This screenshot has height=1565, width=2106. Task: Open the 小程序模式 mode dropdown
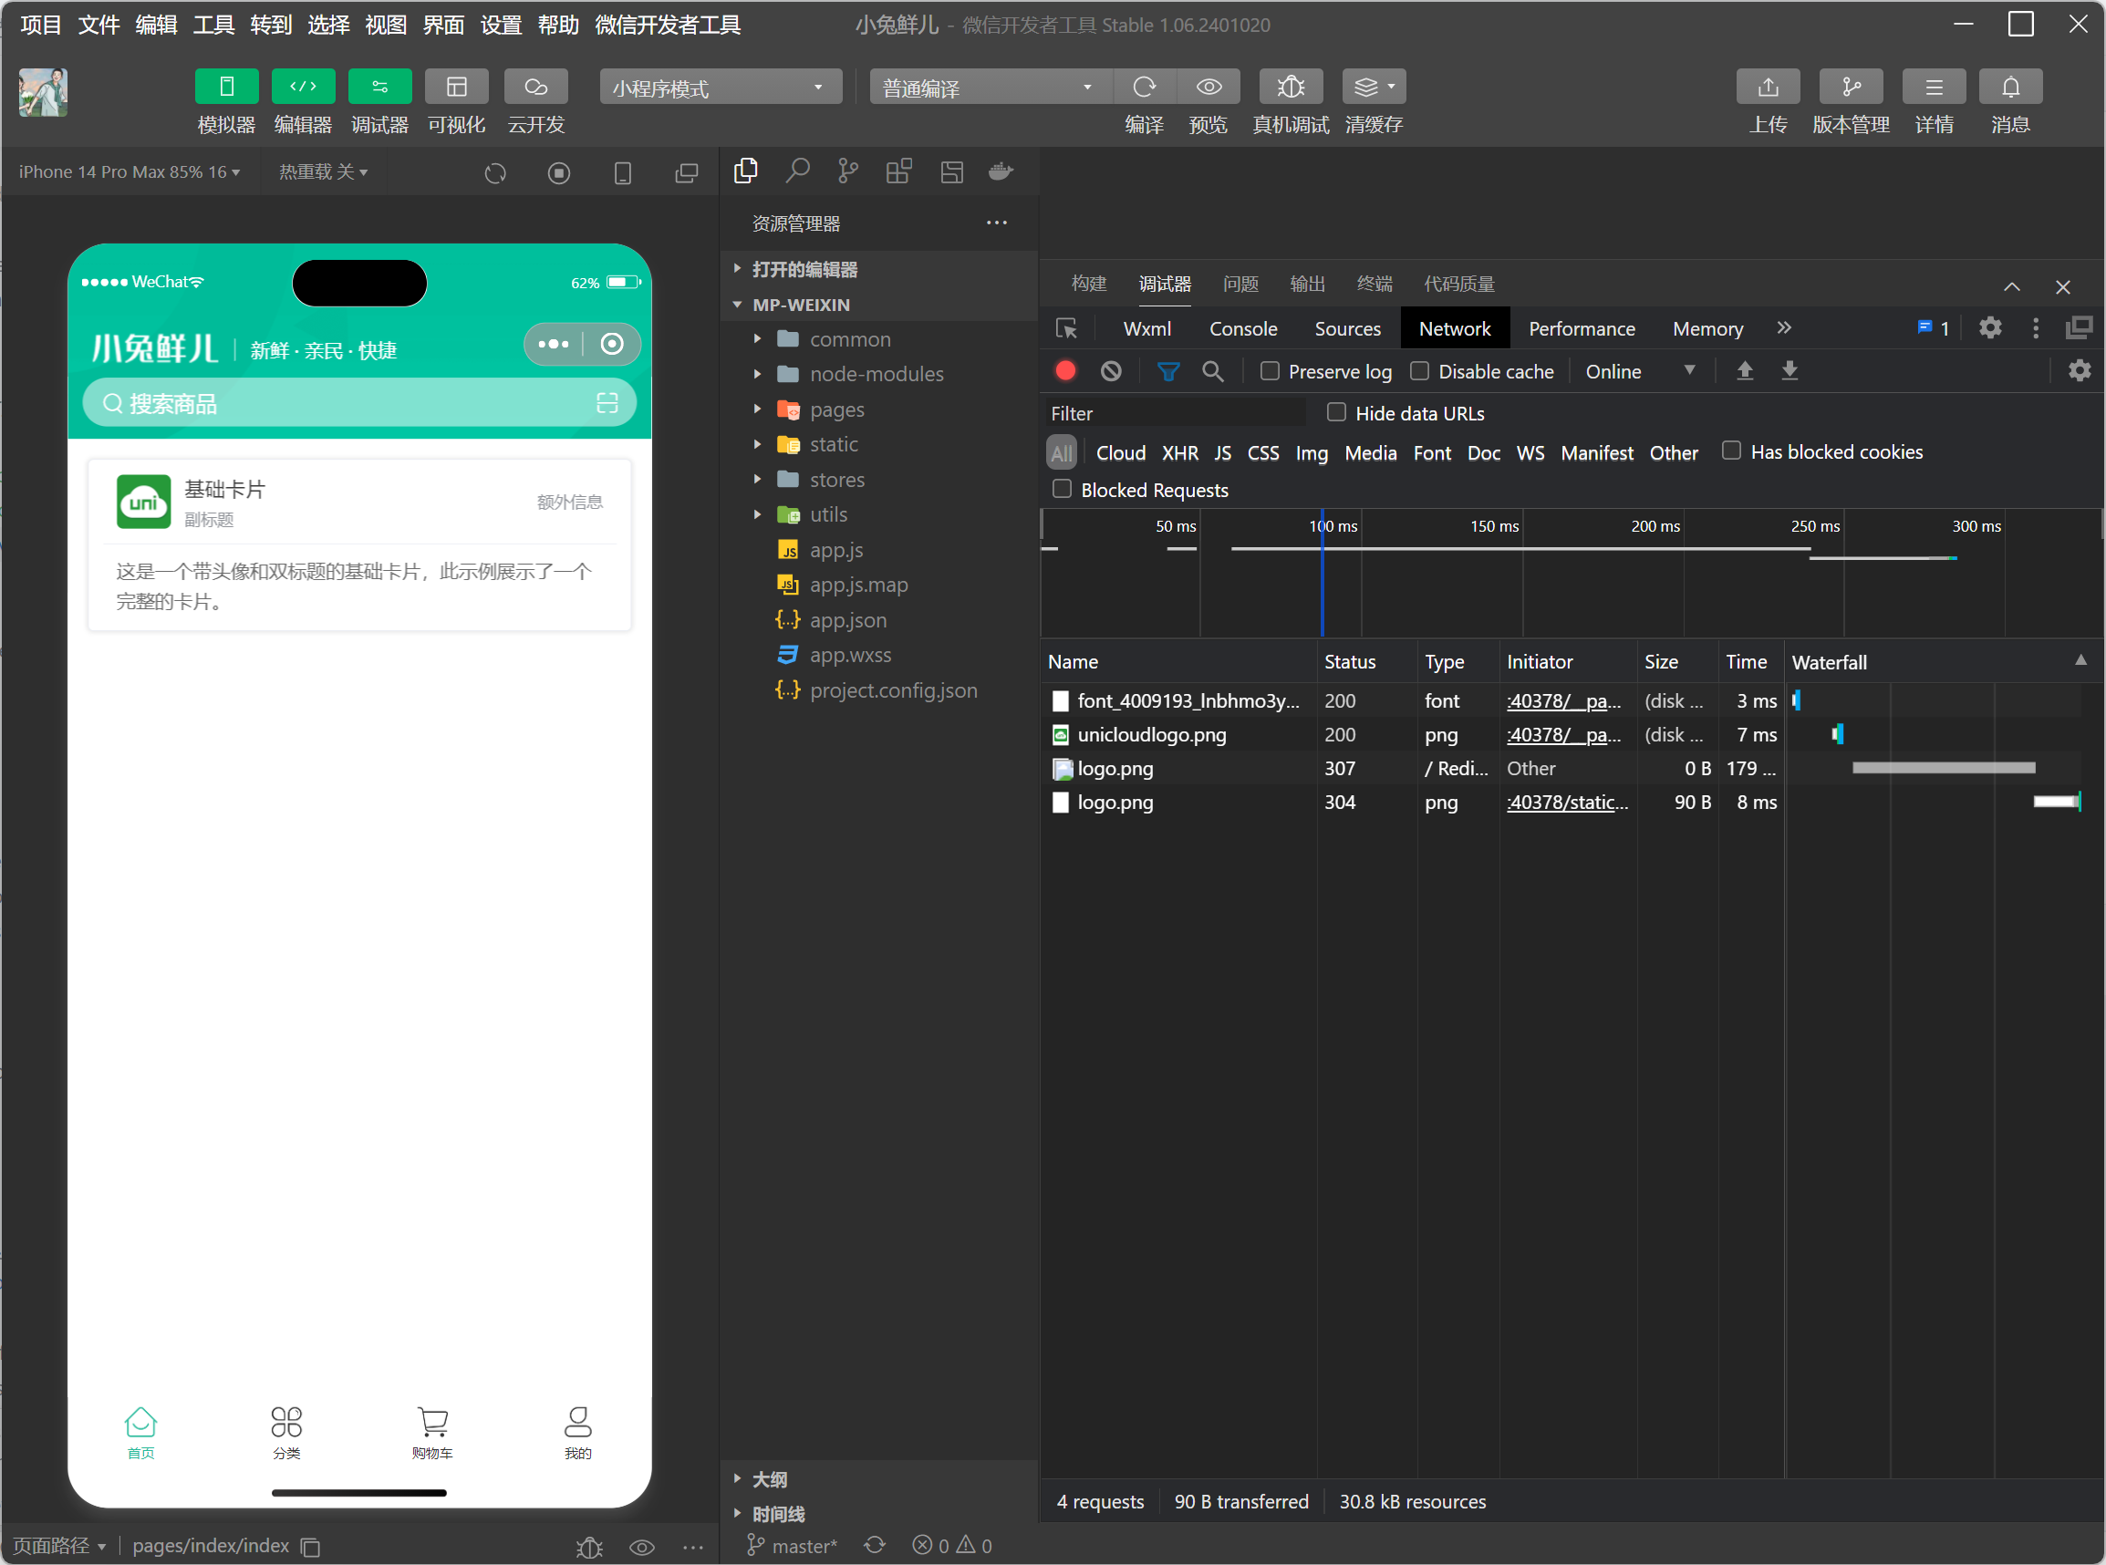pos(720,88)
